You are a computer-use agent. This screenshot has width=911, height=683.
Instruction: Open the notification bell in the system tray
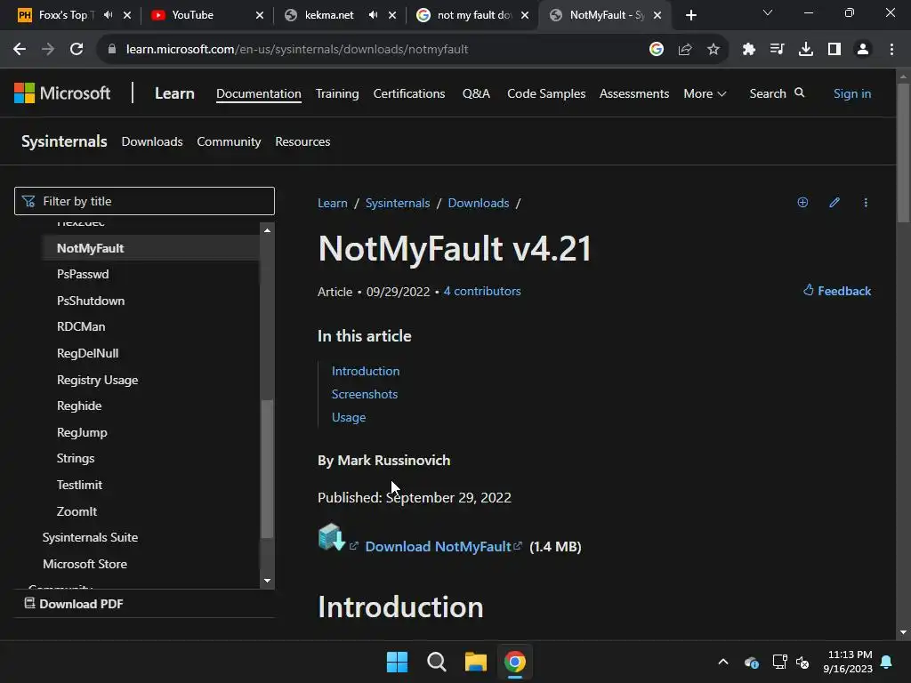tap(887, 662)
